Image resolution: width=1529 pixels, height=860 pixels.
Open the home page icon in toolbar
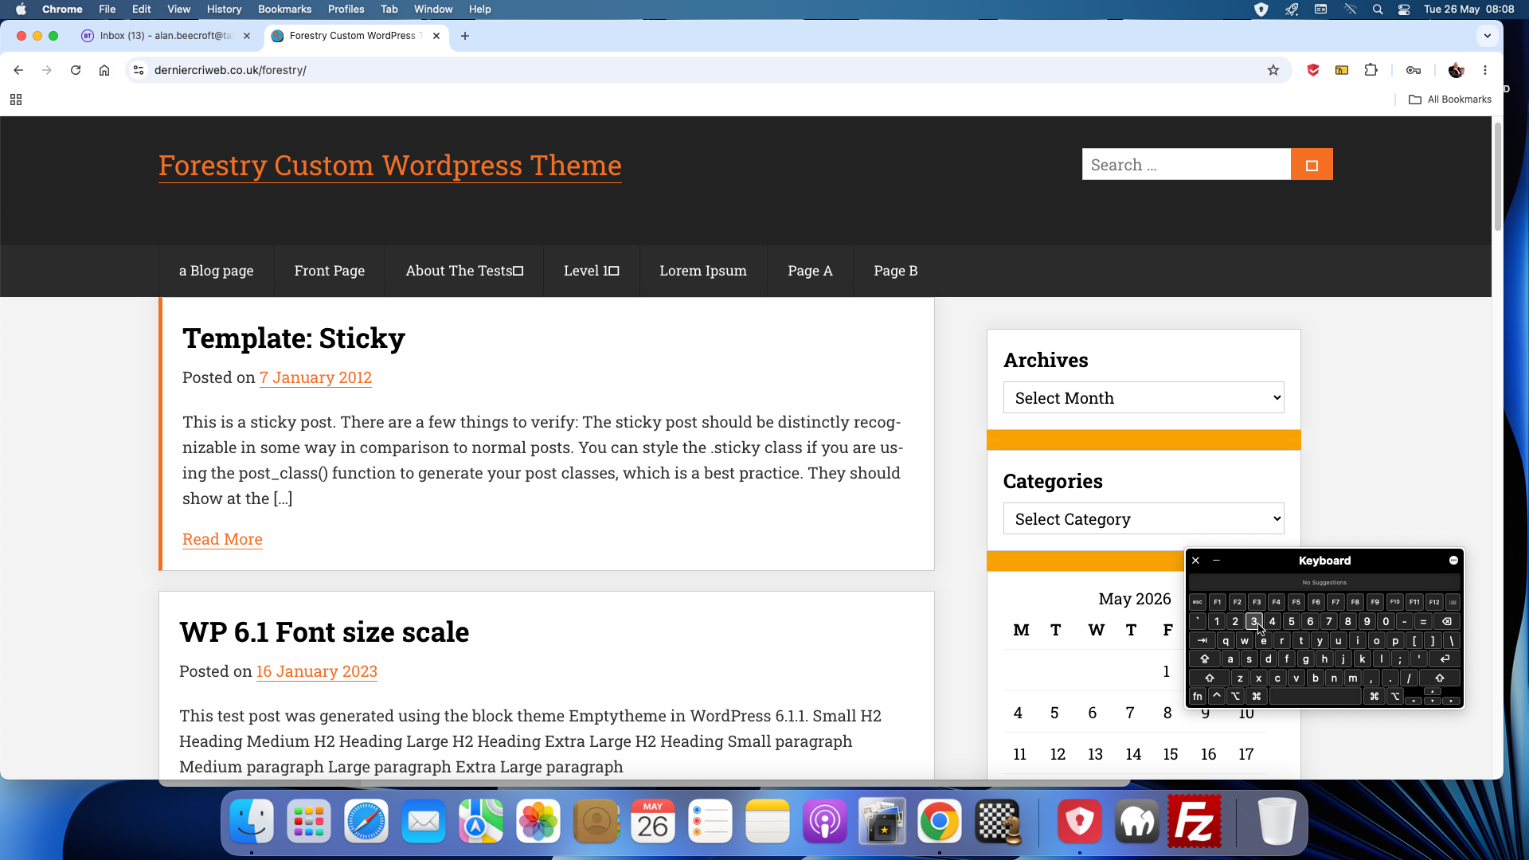pos(104,70)
